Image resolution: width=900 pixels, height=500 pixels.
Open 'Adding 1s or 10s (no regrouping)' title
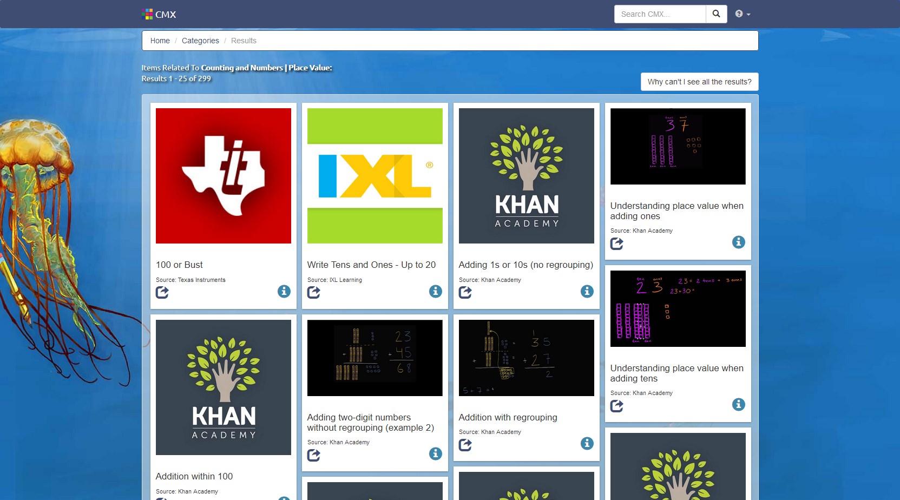(x=526, y=265)
